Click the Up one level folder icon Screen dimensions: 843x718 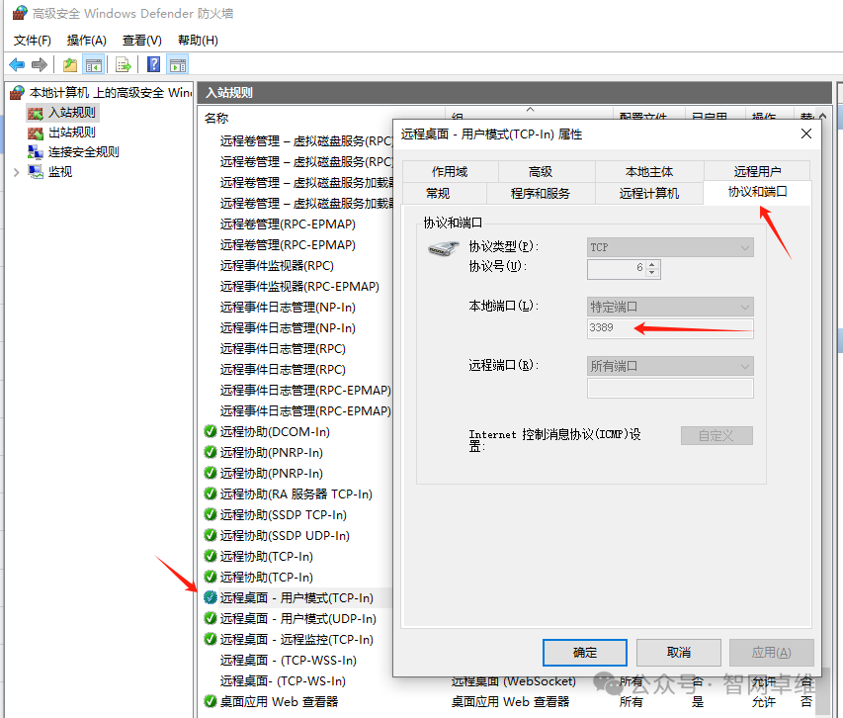pyautogui.click(x=70, y=65)
